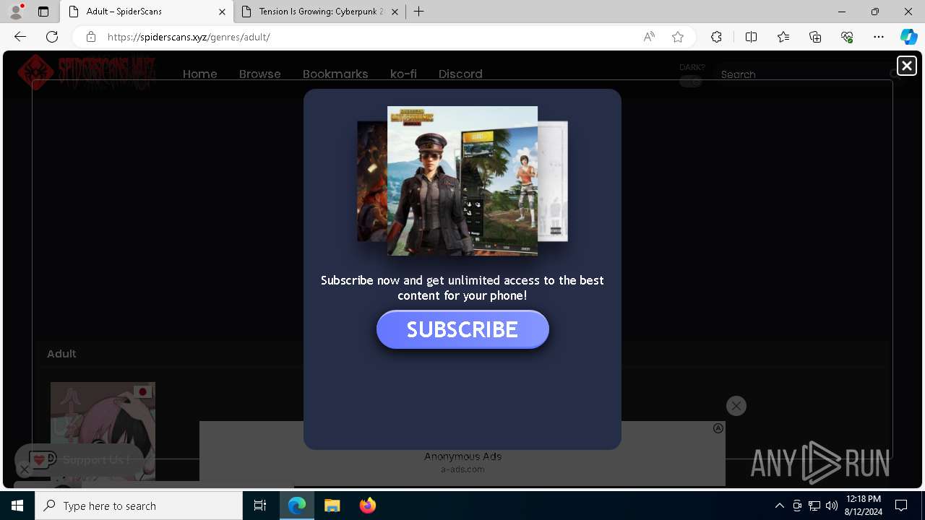The height and width of the screenshot is (520, 925).
Task: Close the Tension Is Growing tab
Action: click(395, 12)
